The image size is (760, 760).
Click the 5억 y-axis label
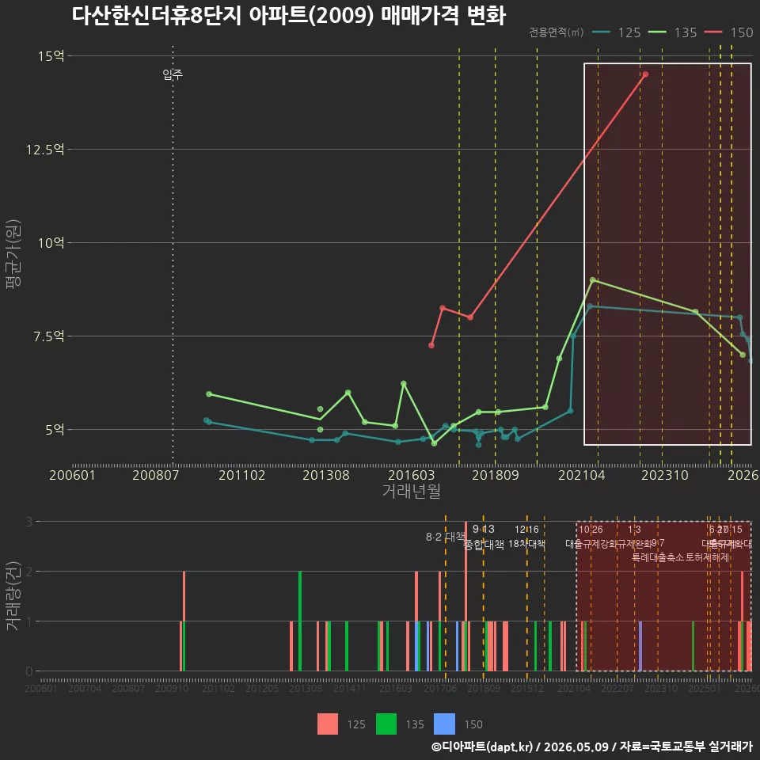55,429
